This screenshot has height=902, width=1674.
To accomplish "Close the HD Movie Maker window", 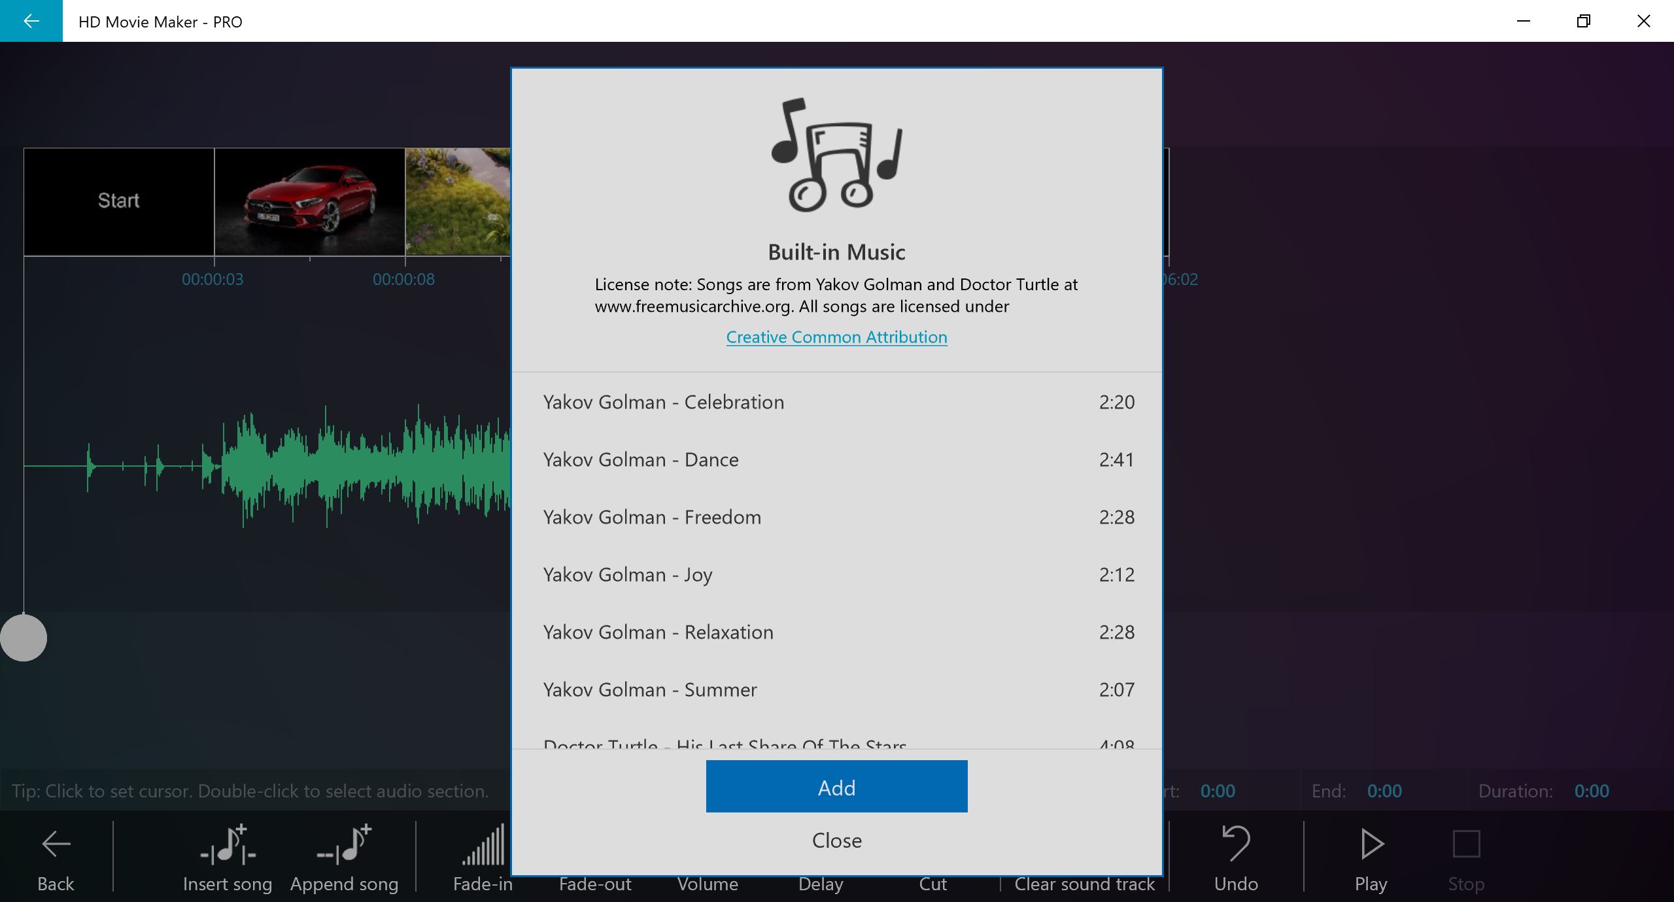I will point(1644,21).
